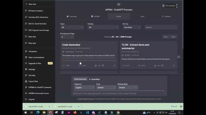Copy link icon on Code Generator card

click(x=114, y=65)
